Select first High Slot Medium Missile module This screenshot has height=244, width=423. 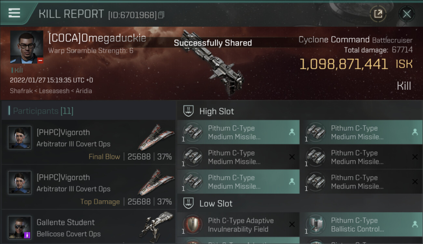click(x=238, y=132)
